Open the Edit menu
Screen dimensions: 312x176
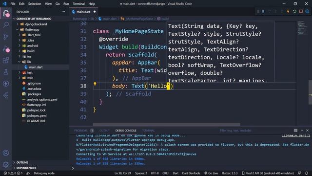tap(21, 3)
